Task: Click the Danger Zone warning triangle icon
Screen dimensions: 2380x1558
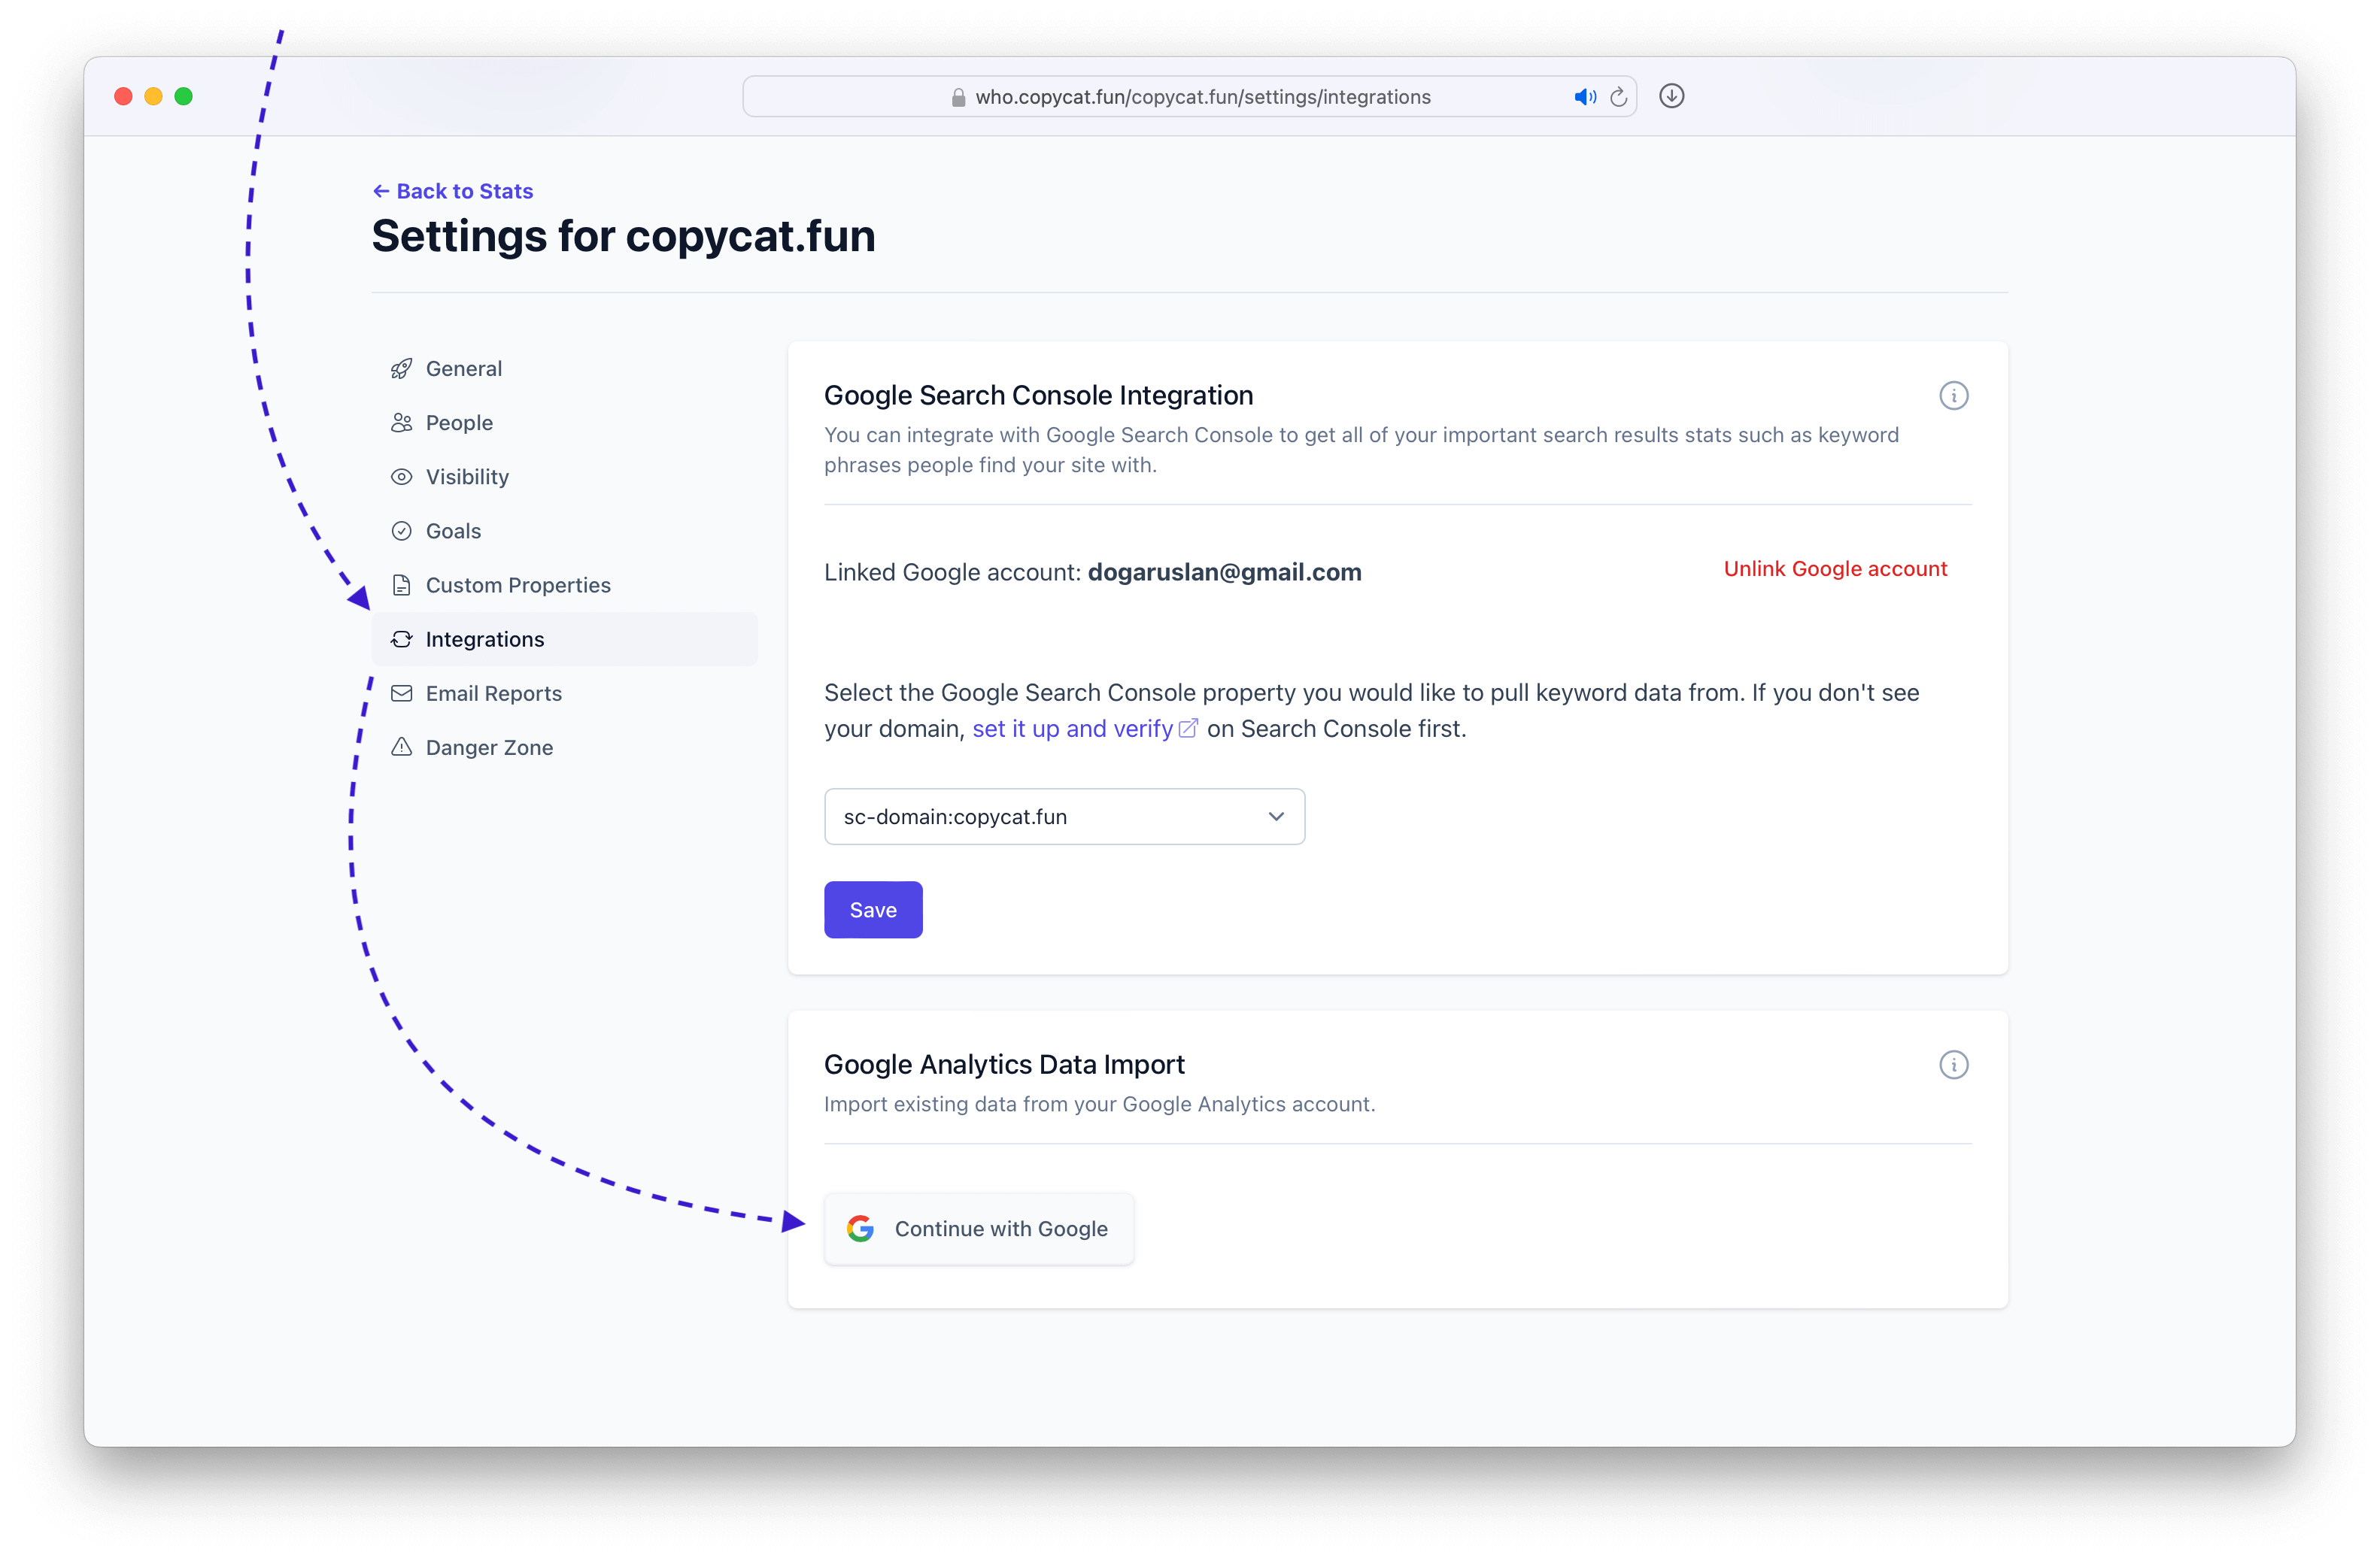Action: (401, 747)
